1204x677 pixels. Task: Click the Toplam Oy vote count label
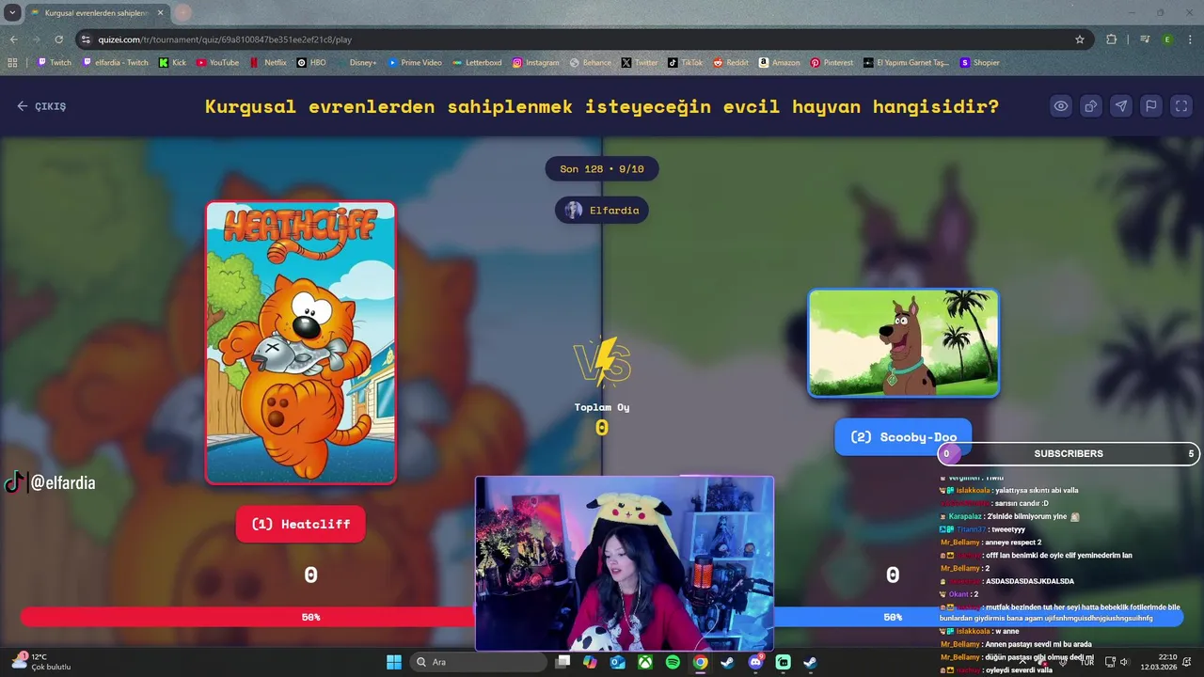(602, 407)
